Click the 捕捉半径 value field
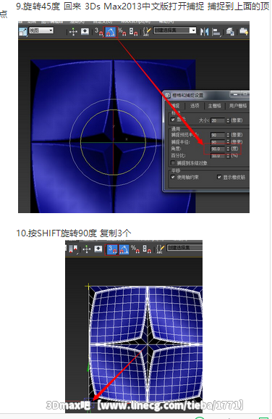Screen dimensions: 272x419 (x=218, y=142)
